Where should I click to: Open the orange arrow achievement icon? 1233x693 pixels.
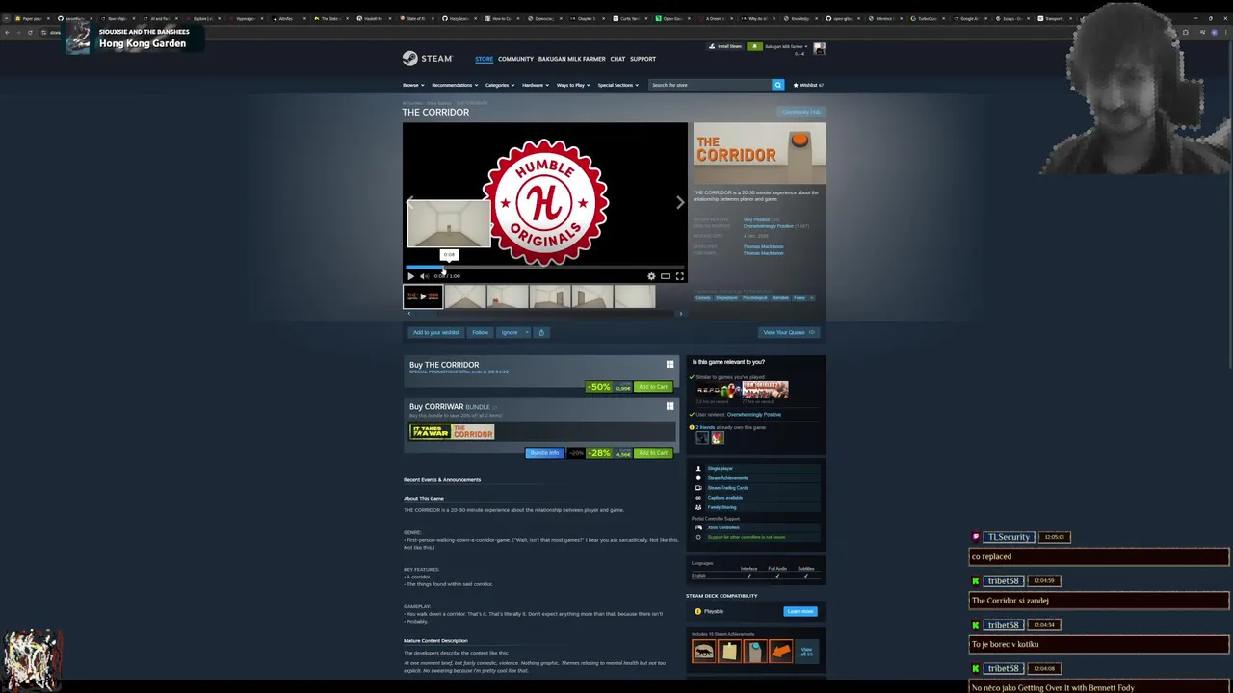point(781,652)
